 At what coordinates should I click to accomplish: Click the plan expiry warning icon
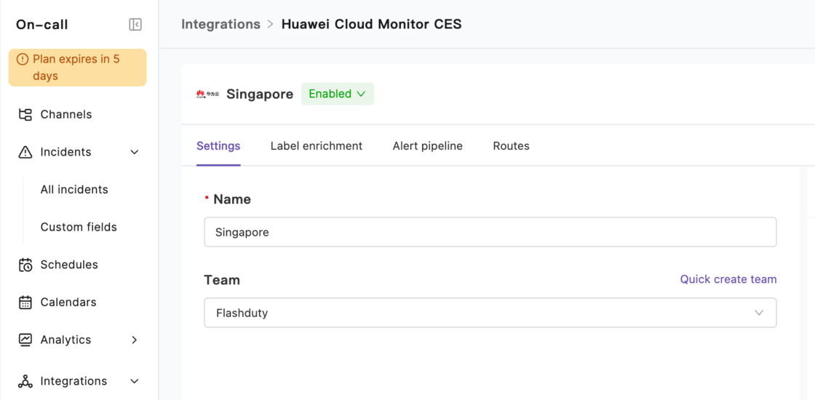[23, 60]
